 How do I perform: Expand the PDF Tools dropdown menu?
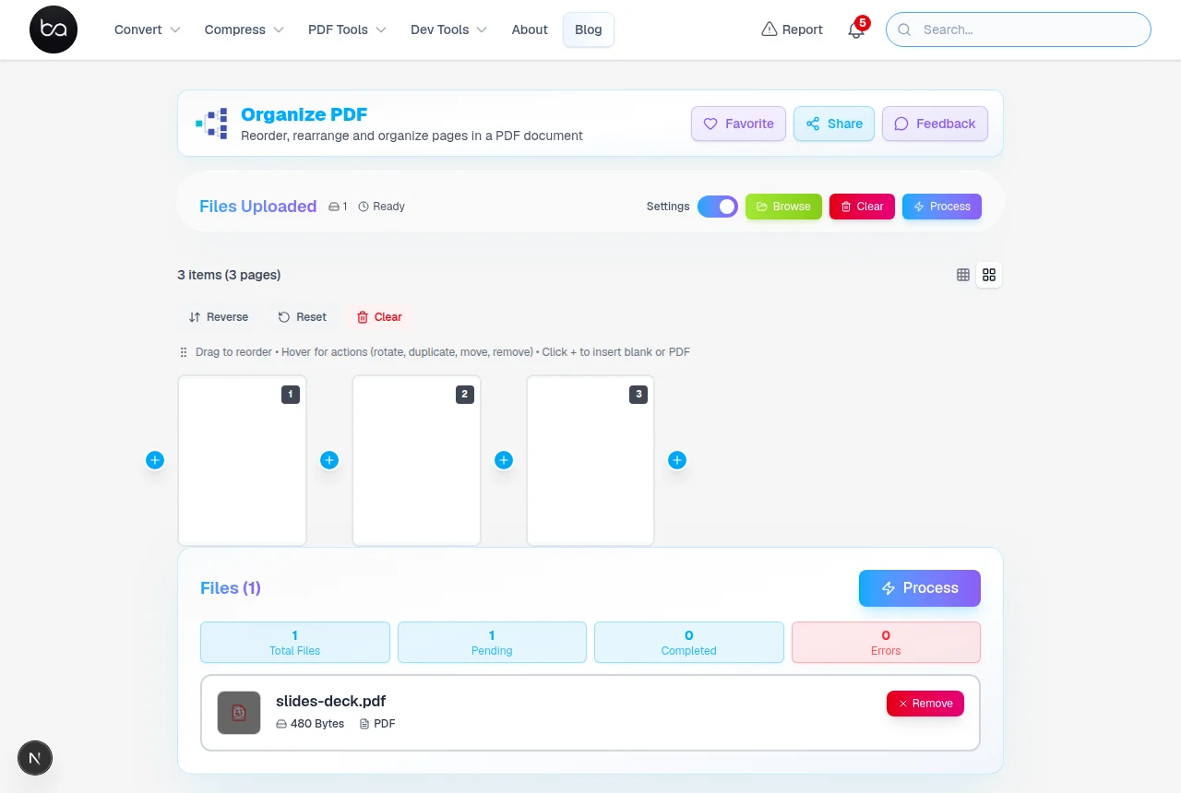pos(347,30)
